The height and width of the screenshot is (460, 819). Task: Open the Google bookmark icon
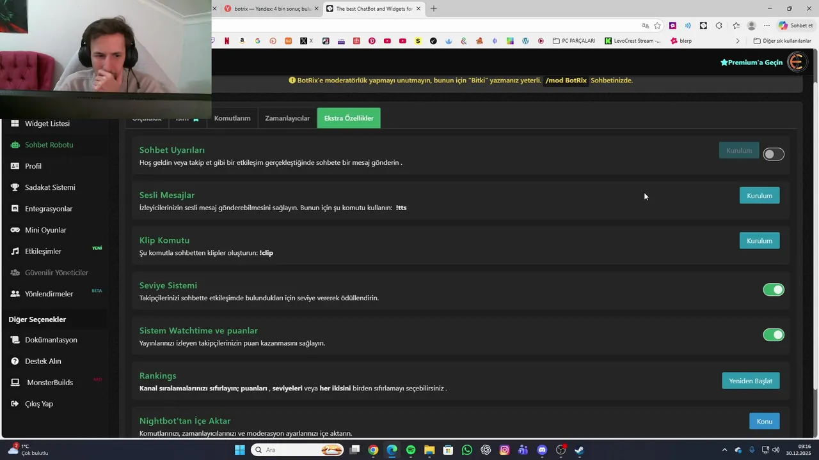coord(257,41)
